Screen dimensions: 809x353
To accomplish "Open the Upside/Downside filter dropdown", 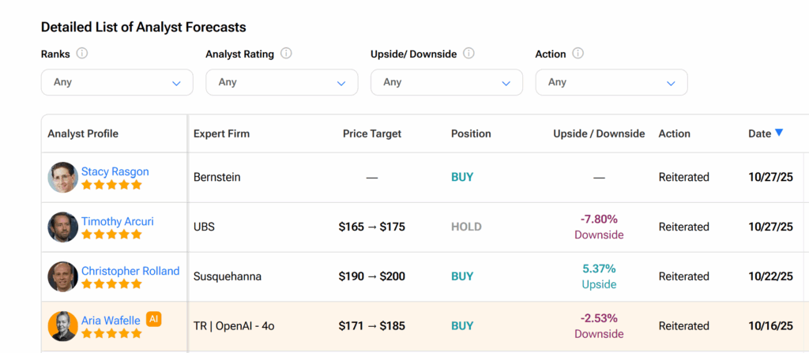I will tap(446, 82).
